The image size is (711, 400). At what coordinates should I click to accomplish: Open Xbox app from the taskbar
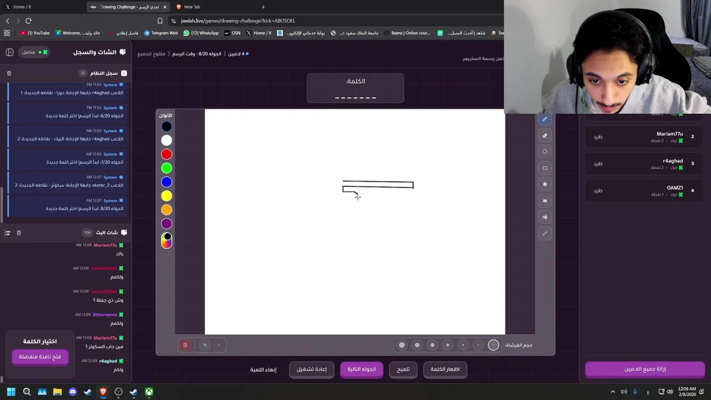point(149,392)
